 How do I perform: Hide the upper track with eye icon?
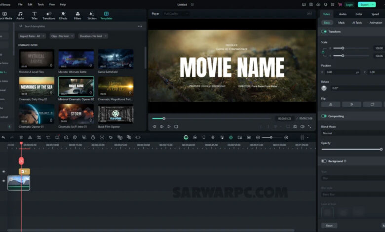pos(3,172)
